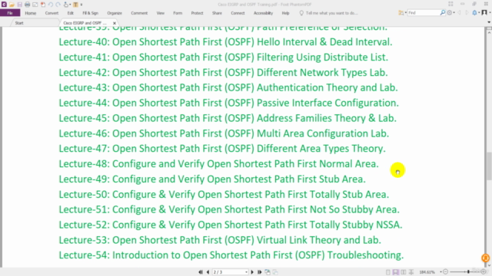492x276 pixels.
Task: Open the Share ribbon tab
Action: [x=217, y=13]
